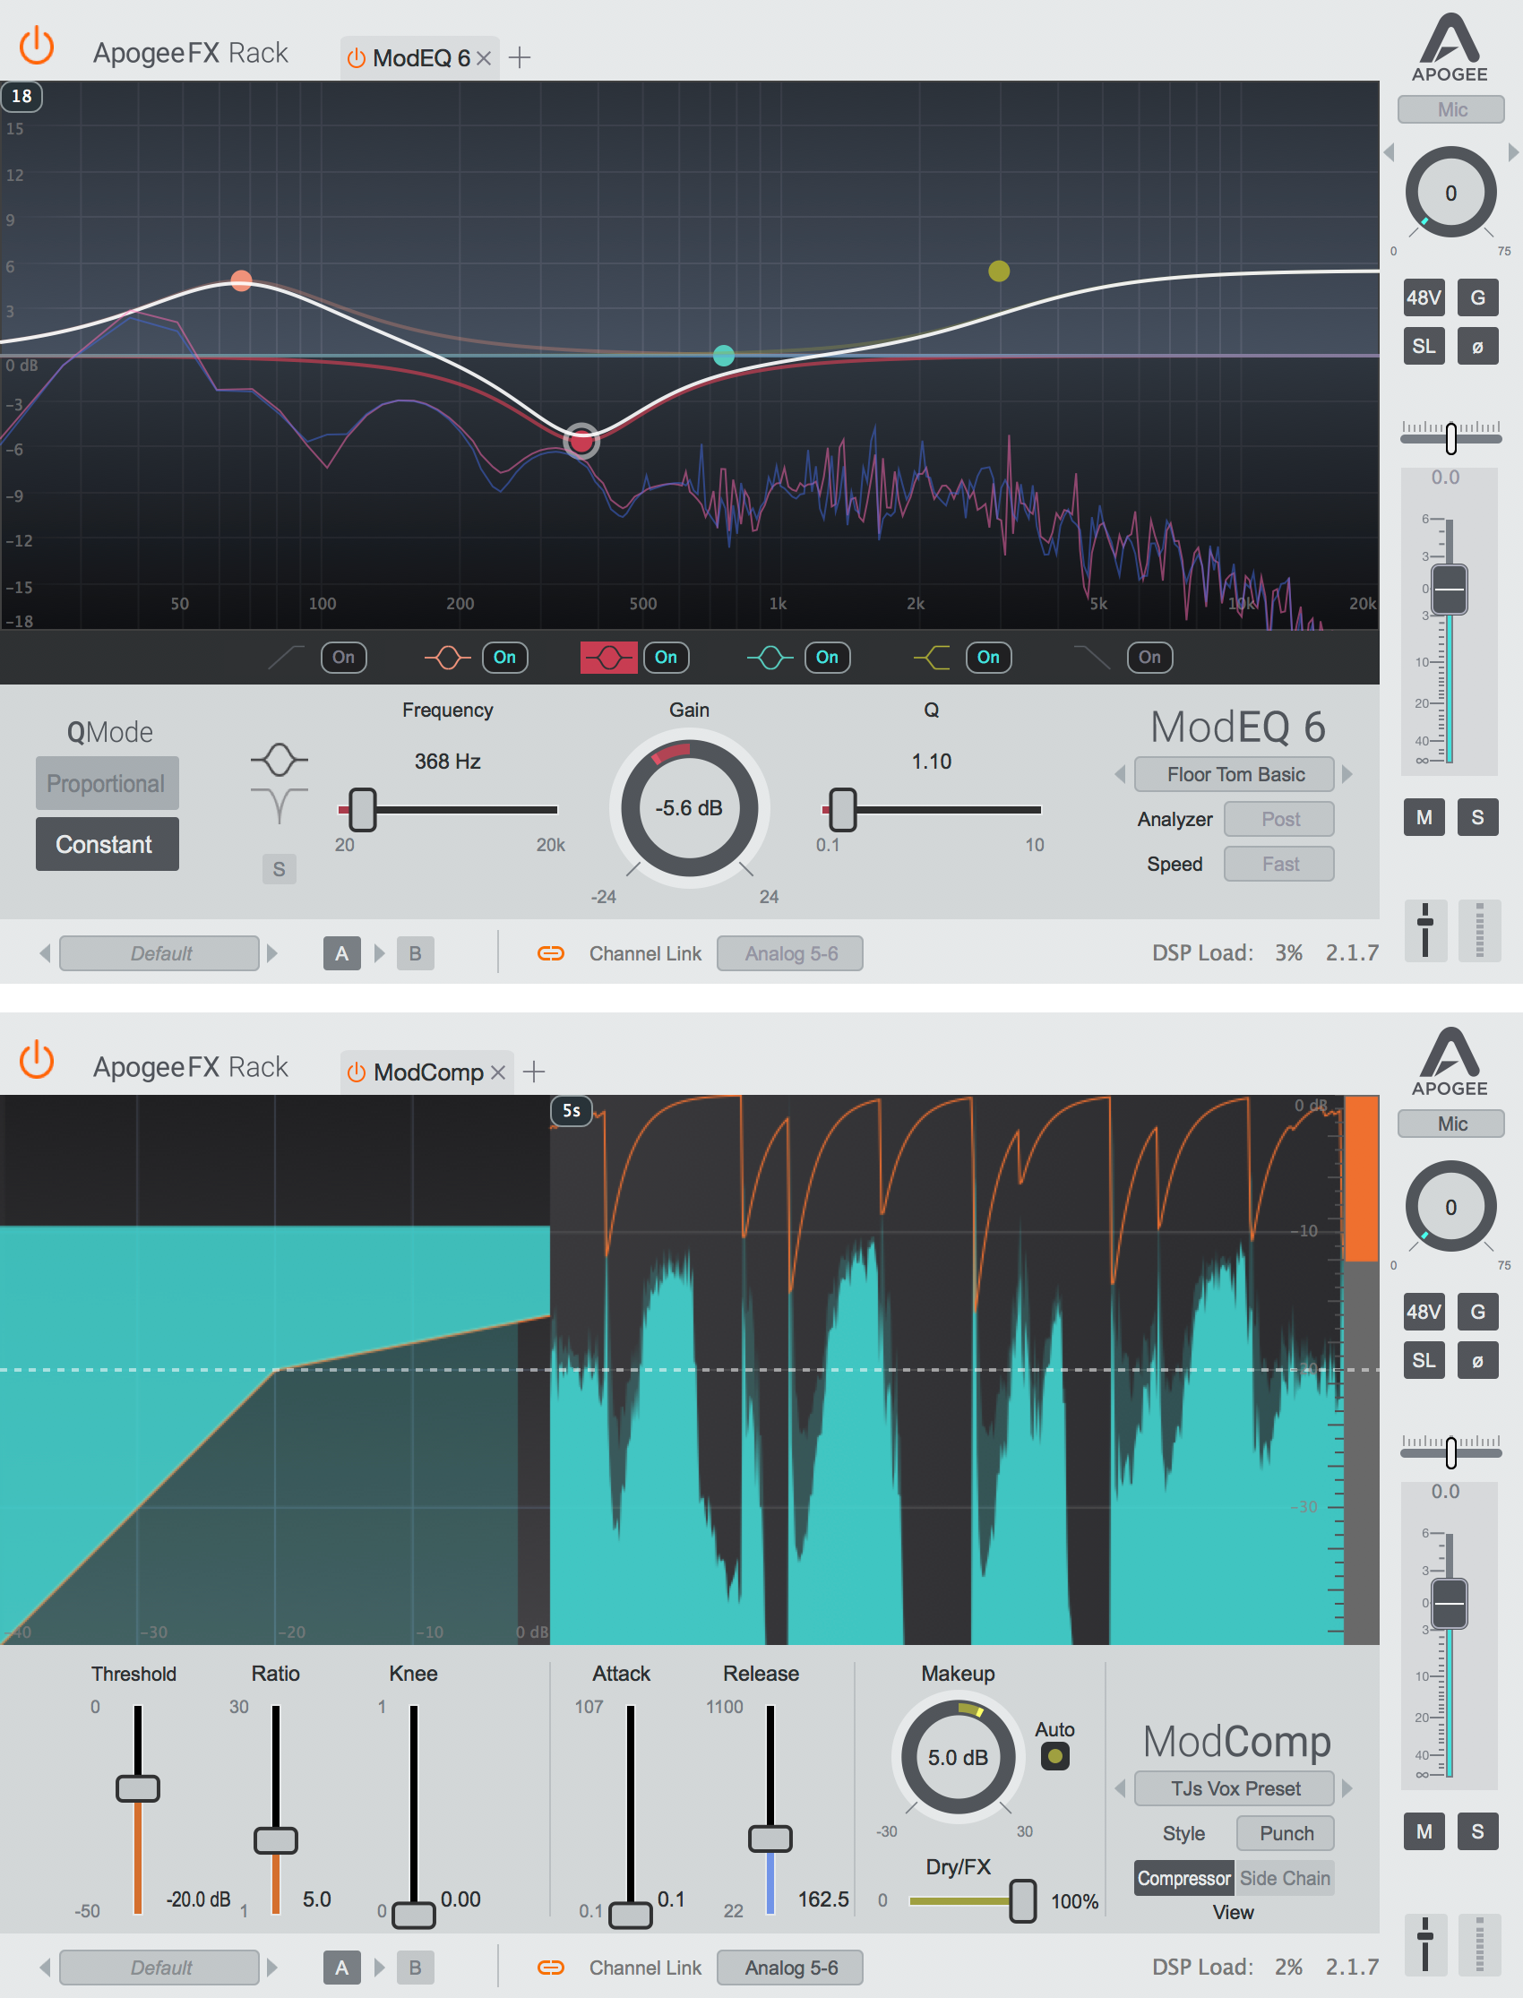Select the yellow high-shelf band icon
The image size is (1523, 1998).
pyautogui.click(x=932, y=658)
